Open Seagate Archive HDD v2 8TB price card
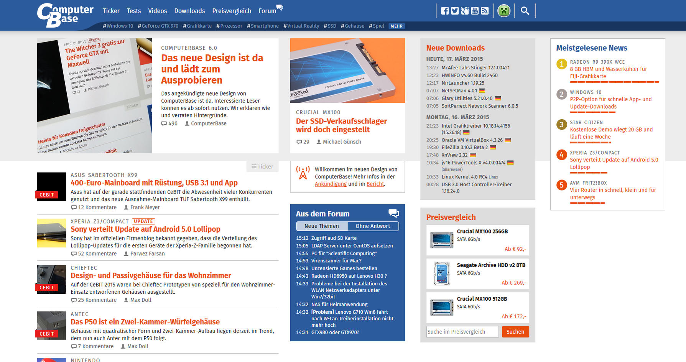 [x=478, y=274]
